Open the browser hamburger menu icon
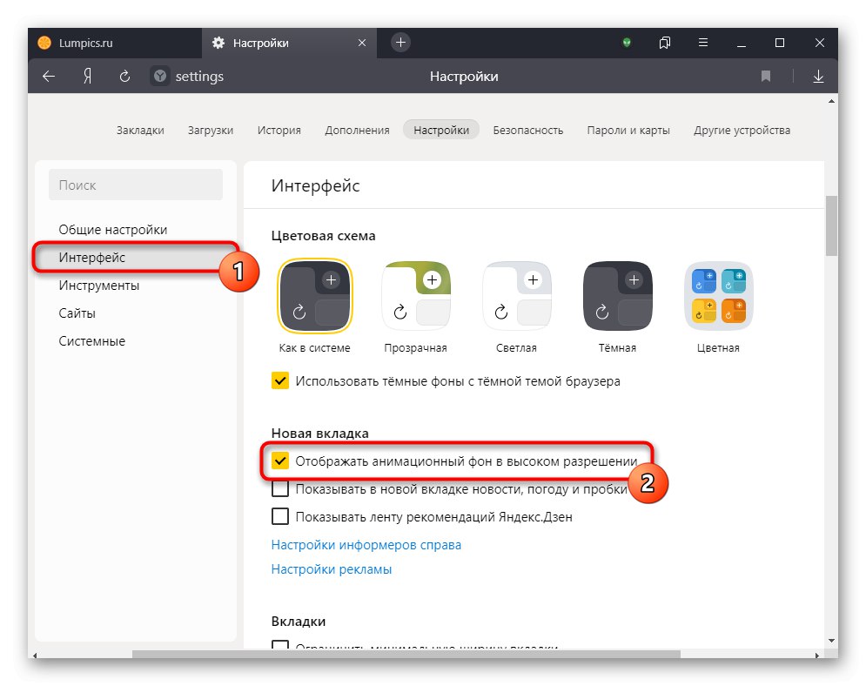The image size is (866, 686). tap(703, 43)
